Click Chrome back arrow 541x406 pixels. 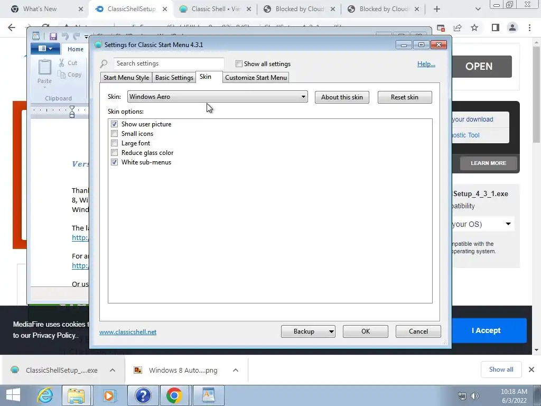(x=12, y=27)
